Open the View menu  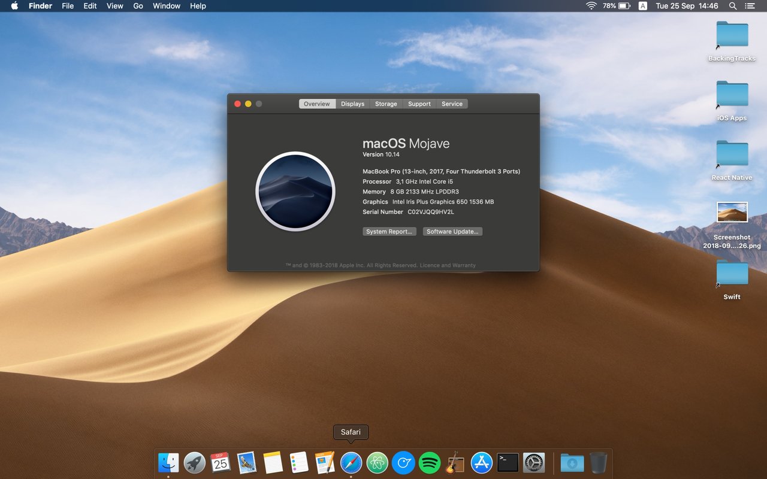114,6
